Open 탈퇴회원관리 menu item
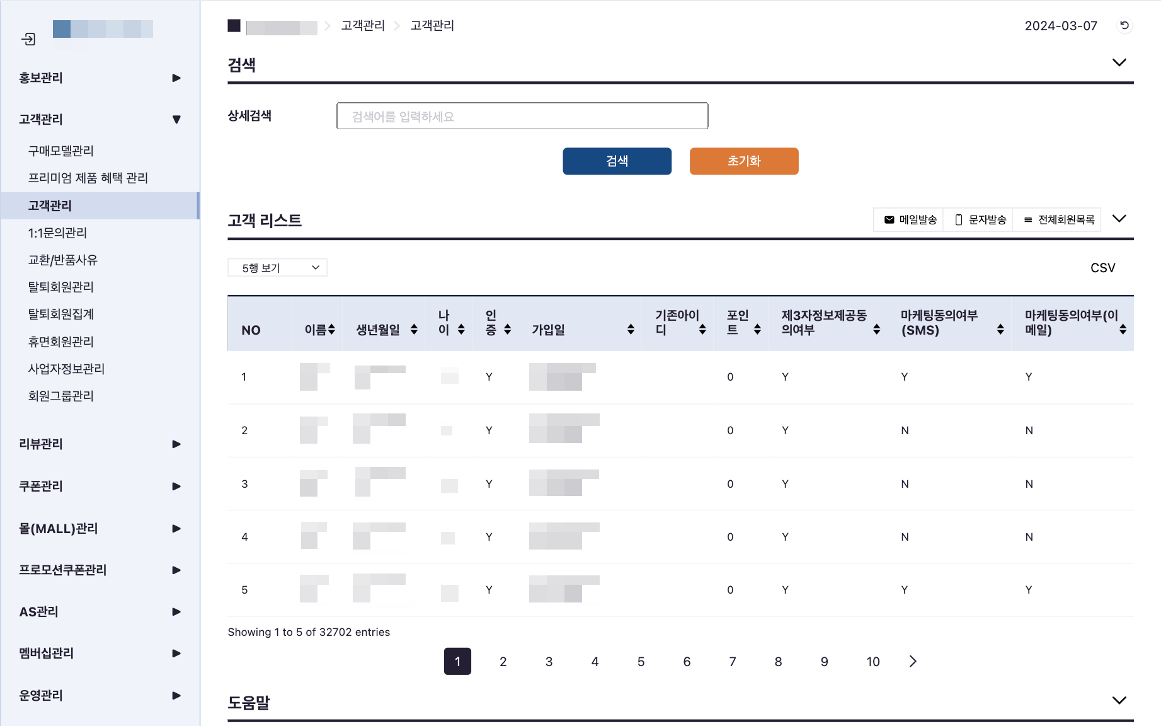 point(61,287)
